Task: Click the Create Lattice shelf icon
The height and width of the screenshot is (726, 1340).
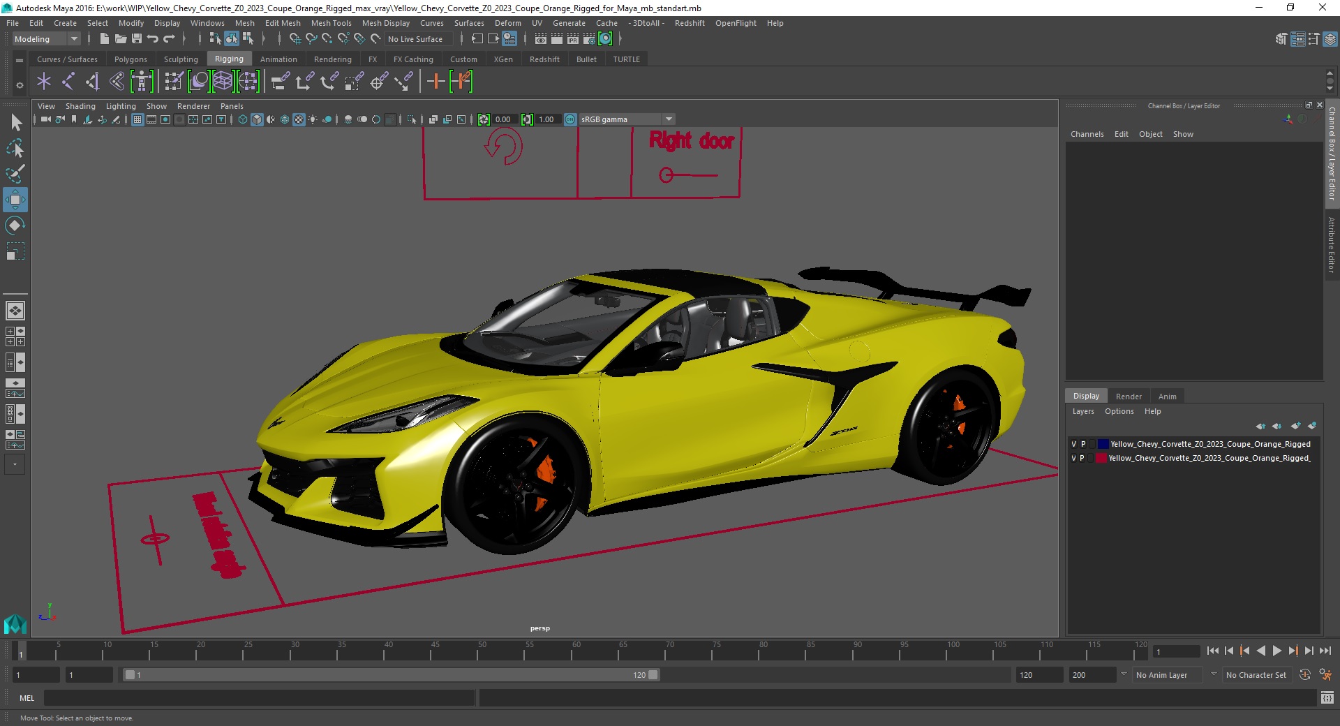Action: click(223, 82)
